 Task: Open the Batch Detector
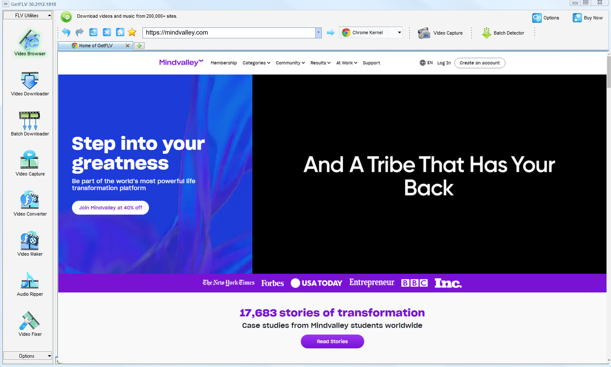tap(503, 33)
